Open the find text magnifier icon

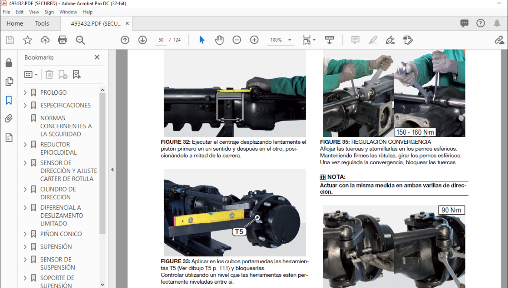coord(80,40)
